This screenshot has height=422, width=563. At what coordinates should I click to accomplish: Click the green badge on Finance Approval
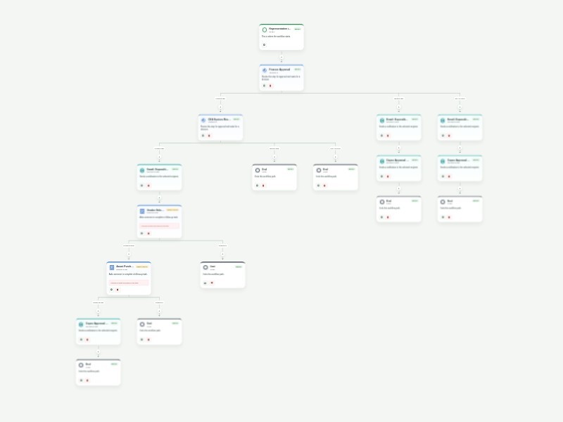coord(297,69)
